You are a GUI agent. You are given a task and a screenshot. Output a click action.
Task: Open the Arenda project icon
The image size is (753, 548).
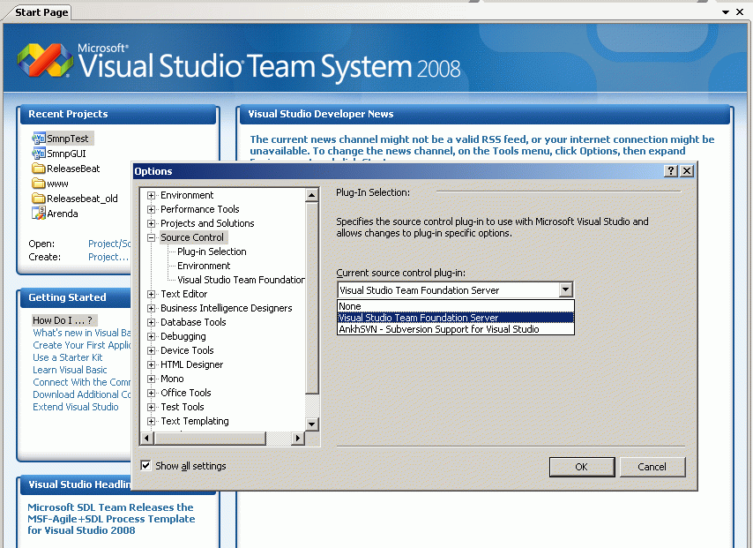39,213
